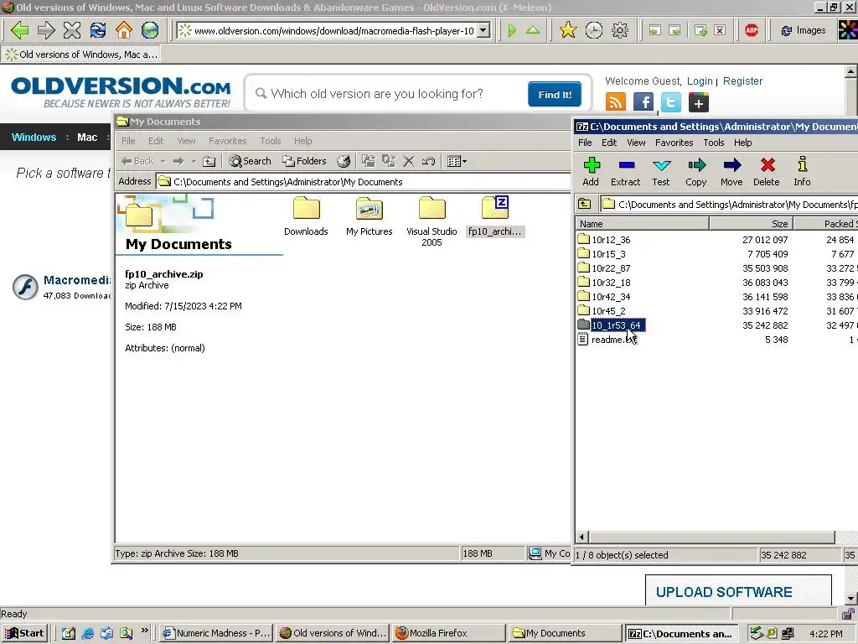Click the RSS feed icon
The image size is (858, 644).
[616, 102]
